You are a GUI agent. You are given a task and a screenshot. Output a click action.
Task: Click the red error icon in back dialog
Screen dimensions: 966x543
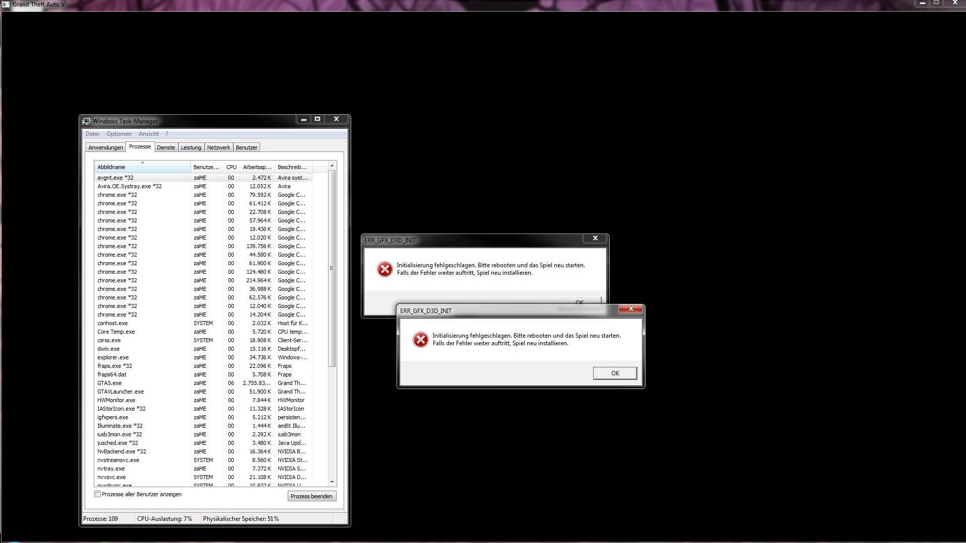(384, 269)
